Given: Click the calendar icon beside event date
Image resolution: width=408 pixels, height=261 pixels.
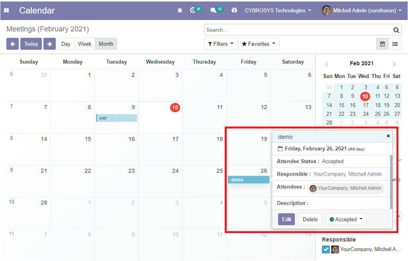Looking at the screenshot, I should coord(280,149).
